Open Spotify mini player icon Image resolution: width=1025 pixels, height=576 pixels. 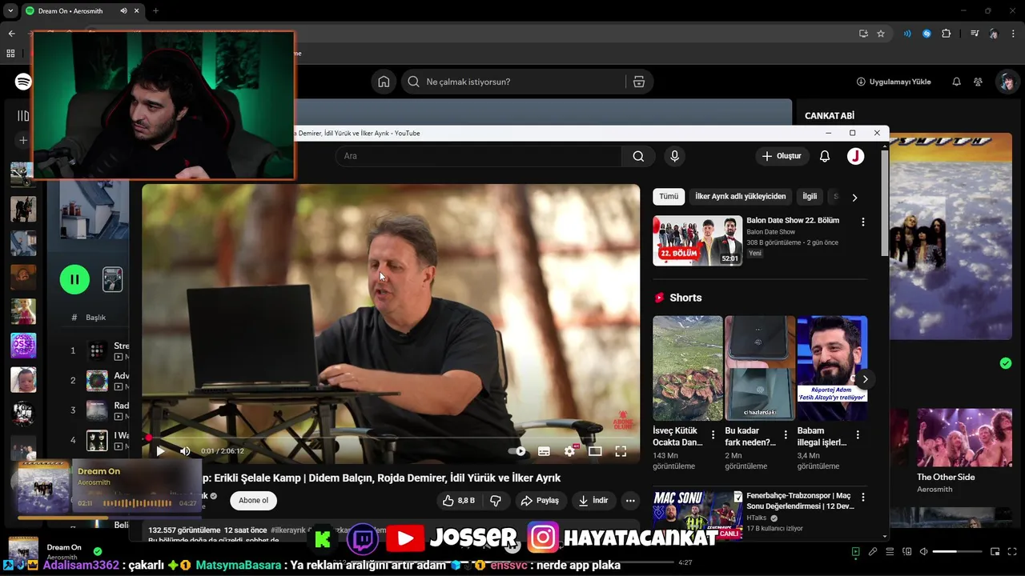(995, 552)
